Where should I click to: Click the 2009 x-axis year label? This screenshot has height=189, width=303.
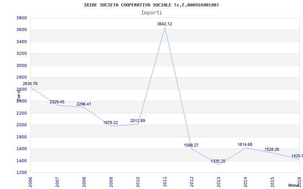coord(111,182)
